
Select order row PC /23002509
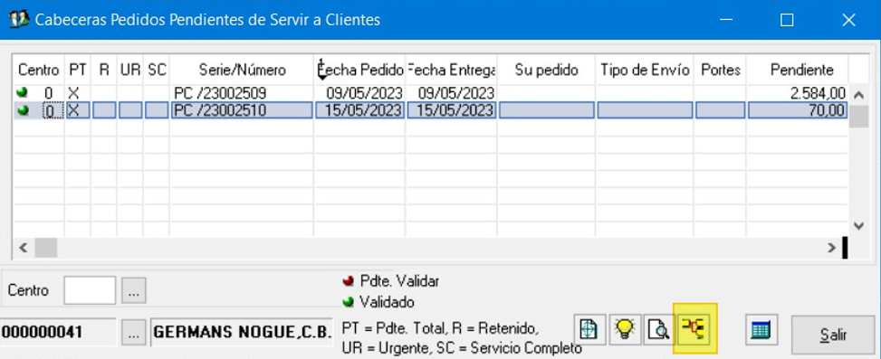coord(430,92)
